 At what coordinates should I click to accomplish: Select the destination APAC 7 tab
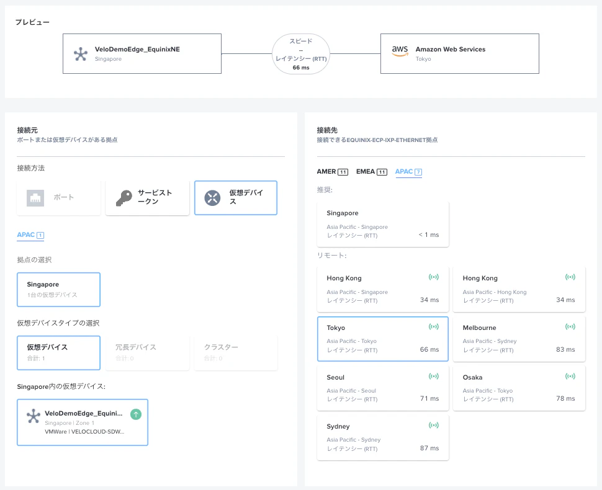[x=408, y=172]
